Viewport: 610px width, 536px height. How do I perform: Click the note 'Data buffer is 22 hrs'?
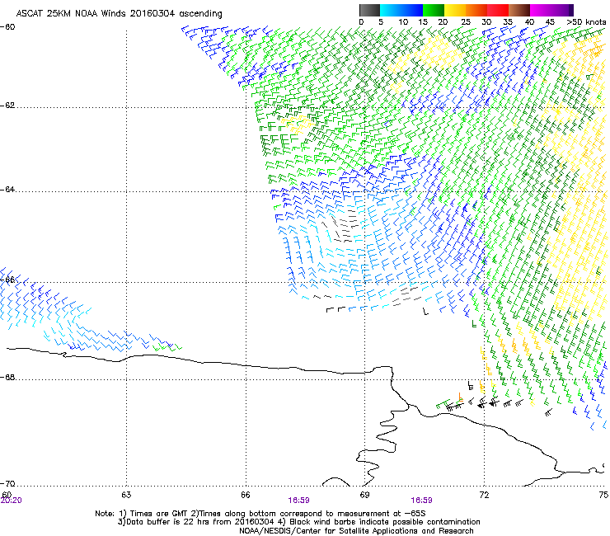[167, 522]
